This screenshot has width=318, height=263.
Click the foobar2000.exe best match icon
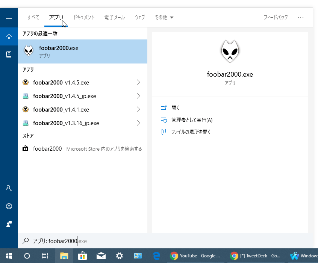coord(29,51)
